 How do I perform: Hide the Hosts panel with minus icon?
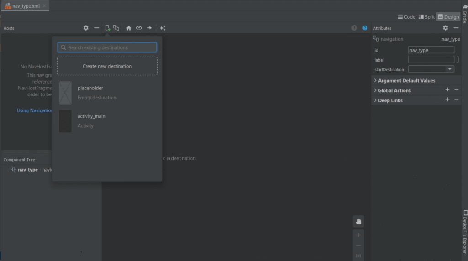click(x=96, y=28)
